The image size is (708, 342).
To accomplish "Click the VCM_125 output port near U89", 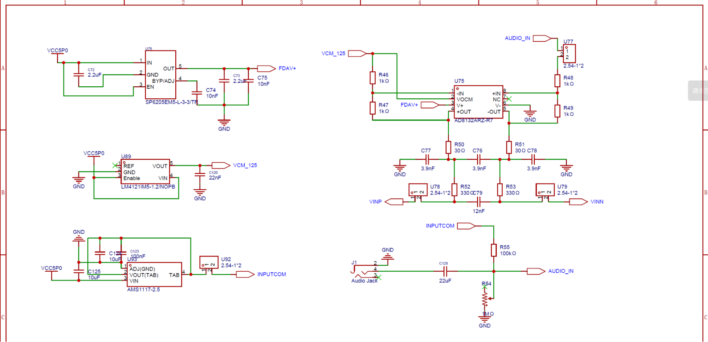I will pos(221,165).
